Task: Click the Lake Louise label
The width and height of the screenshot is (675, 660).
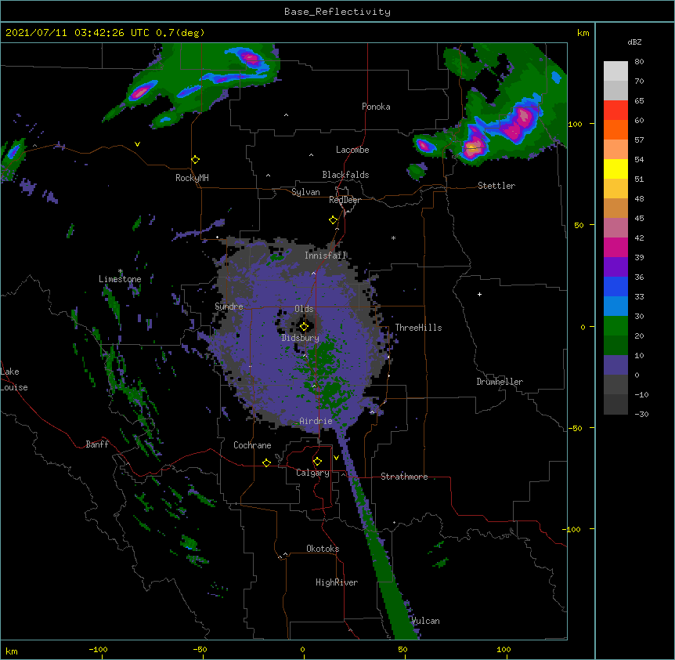Action: pyautogui.click(x=14, y=379)
